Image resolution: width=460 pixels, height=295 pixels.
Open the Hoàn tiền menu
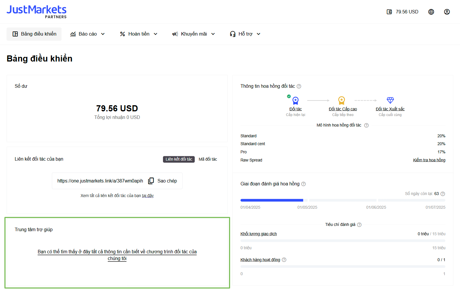pyautogui.click(x=139, y=34)
